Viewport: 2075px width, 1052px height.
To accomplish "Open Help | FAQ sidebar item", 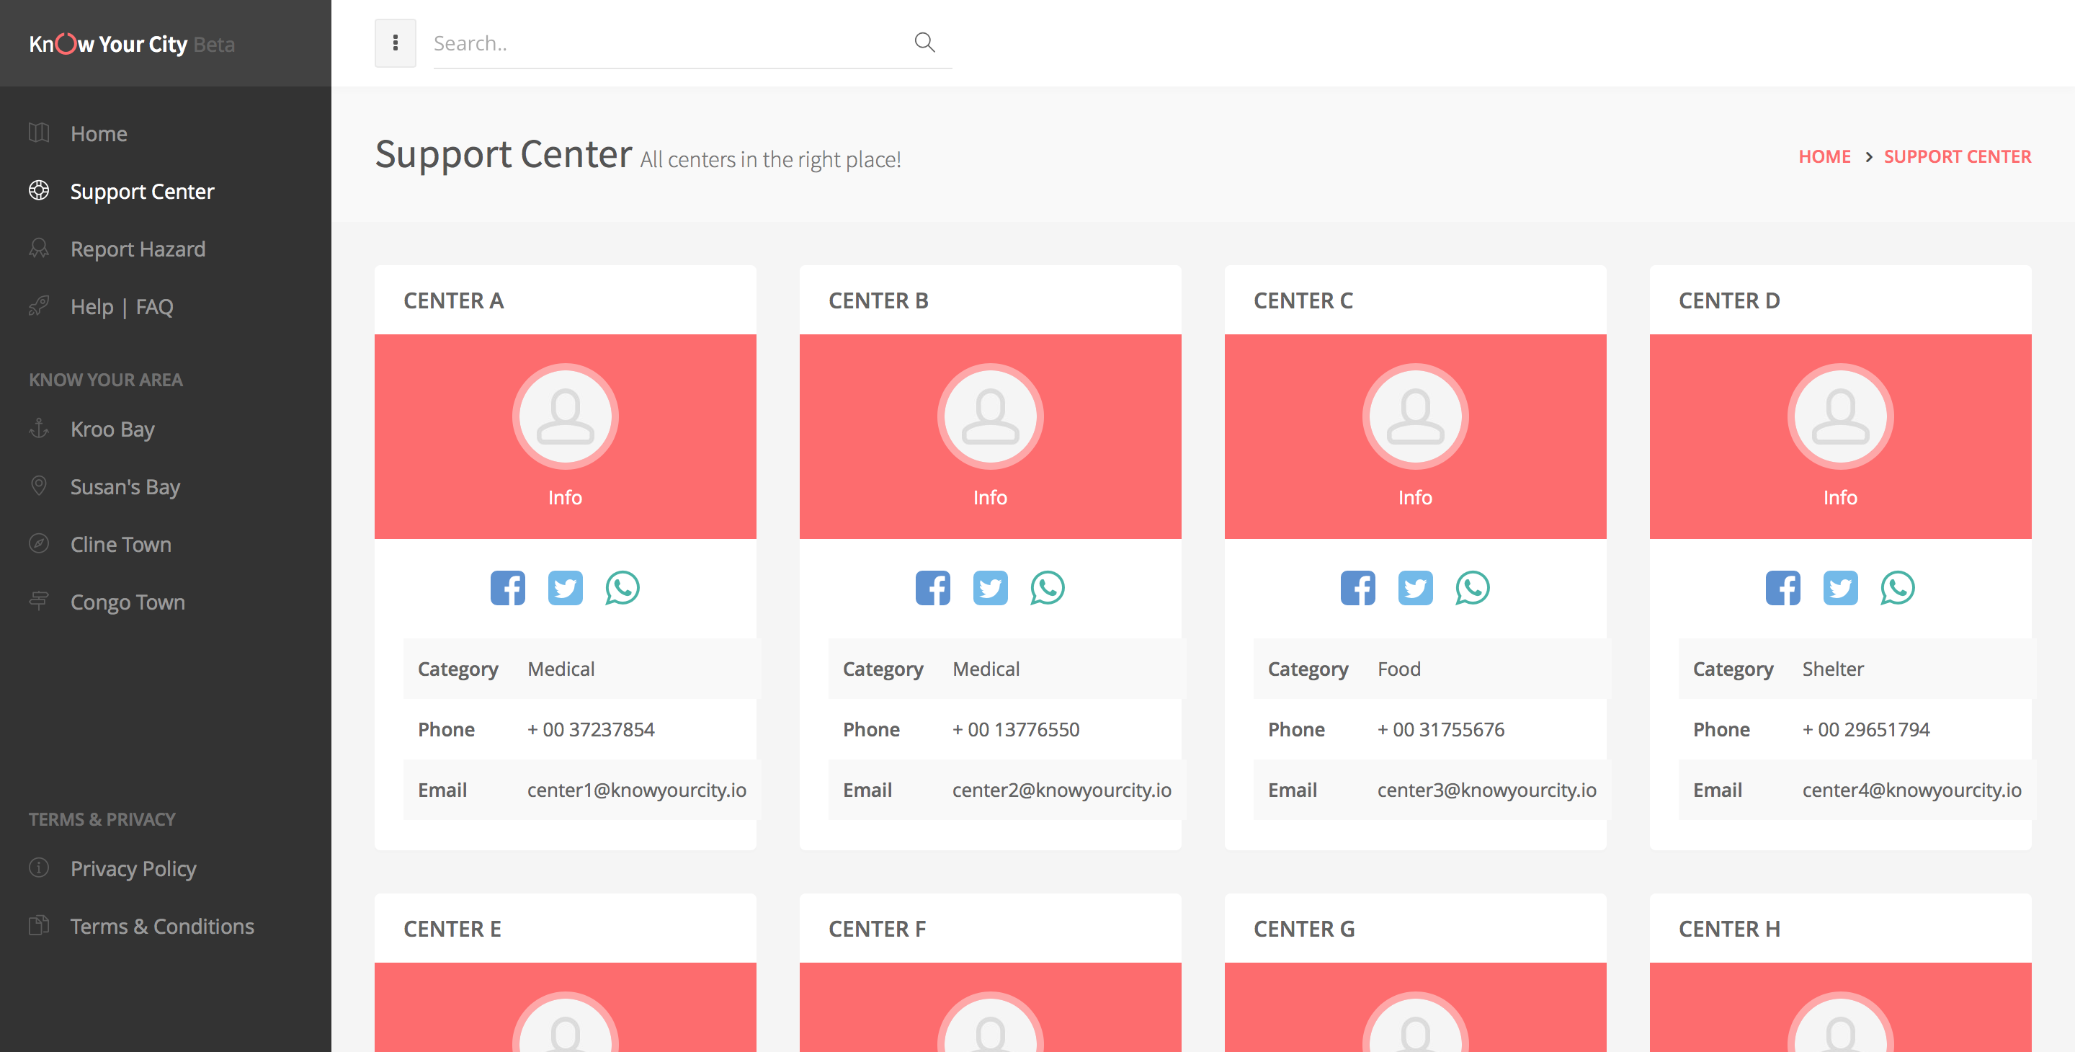I will click(122, 307).
